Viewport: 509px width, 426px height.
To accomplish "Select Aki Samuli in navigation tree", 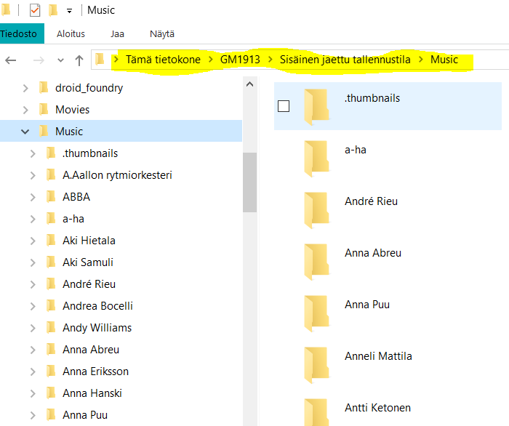I will pyautogui.click(x=88, y=262).
